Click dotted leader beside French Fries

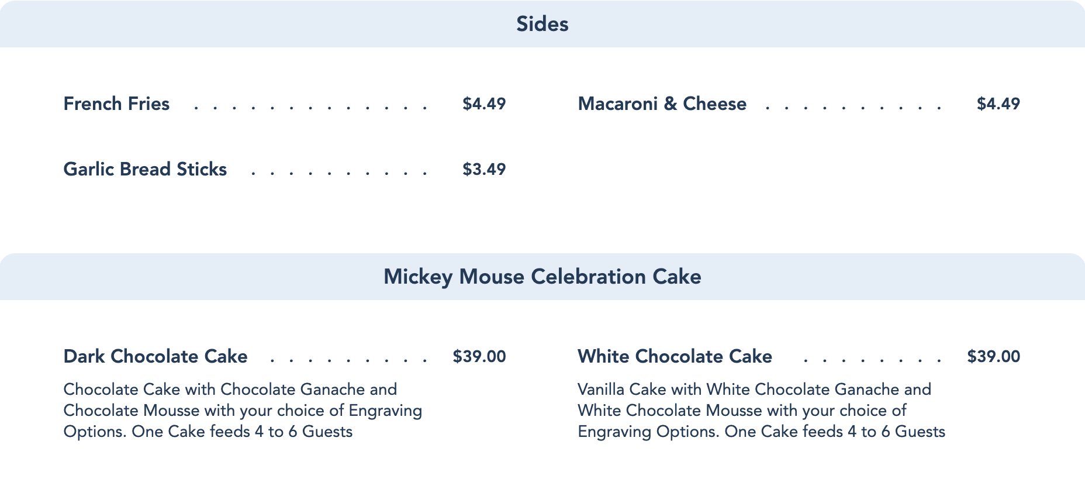pos(310,107)
